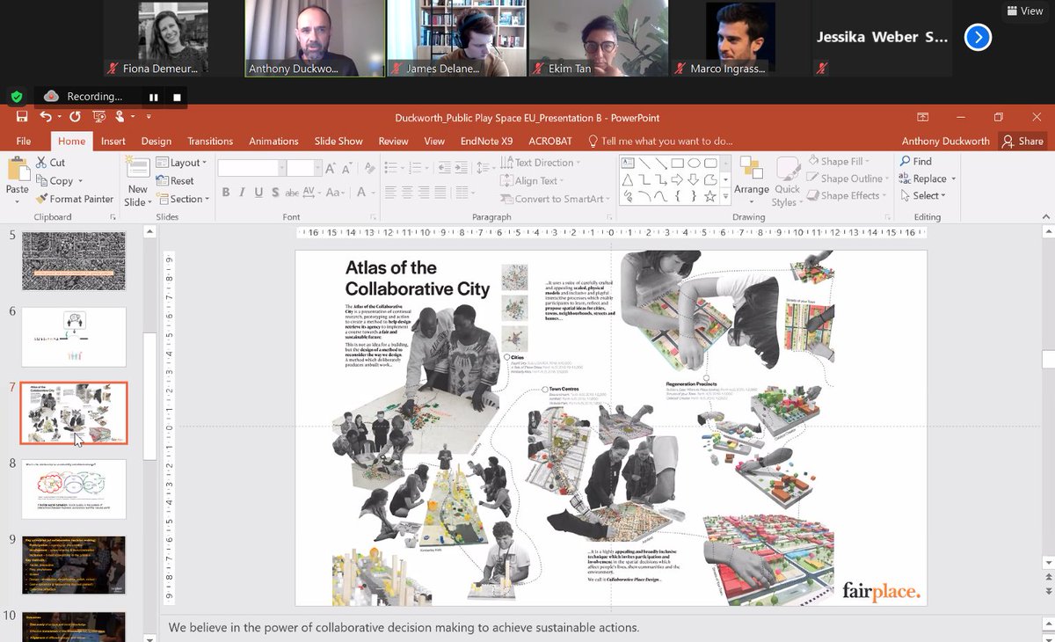Image resolution: width=1055 pixels, height=642 pixels.
Task: Open the font size combo box
Action: 303,167
